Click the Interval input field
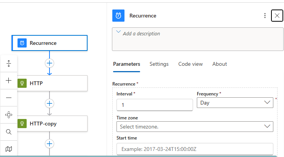Image resolution: width=284 pixels, height=157 pixels. coord(155,105)
